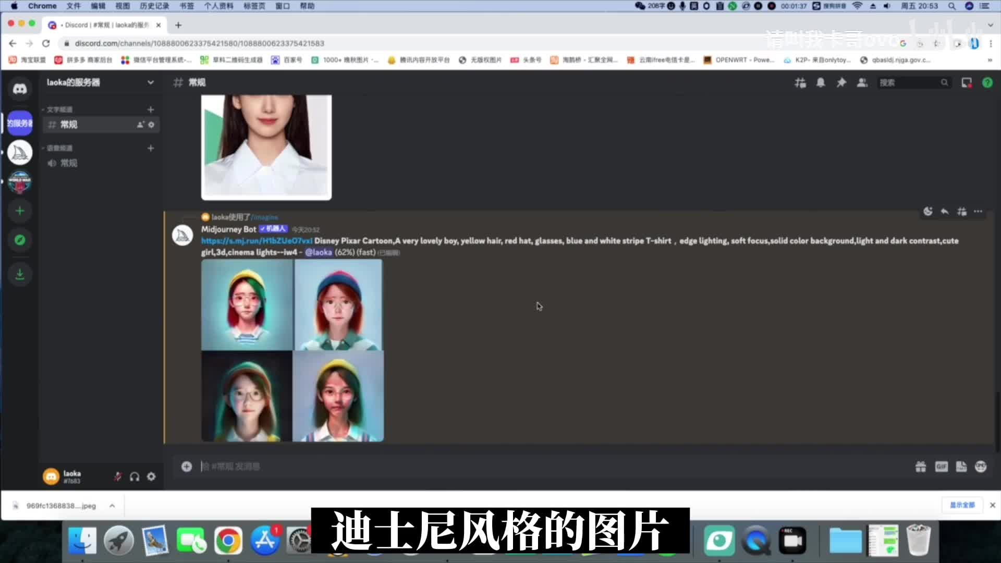The height and width of the screenshot is (563, 1001).
Task: Click the gift icon in message bar
Action: pyautogui.click(x=921, y=467)
